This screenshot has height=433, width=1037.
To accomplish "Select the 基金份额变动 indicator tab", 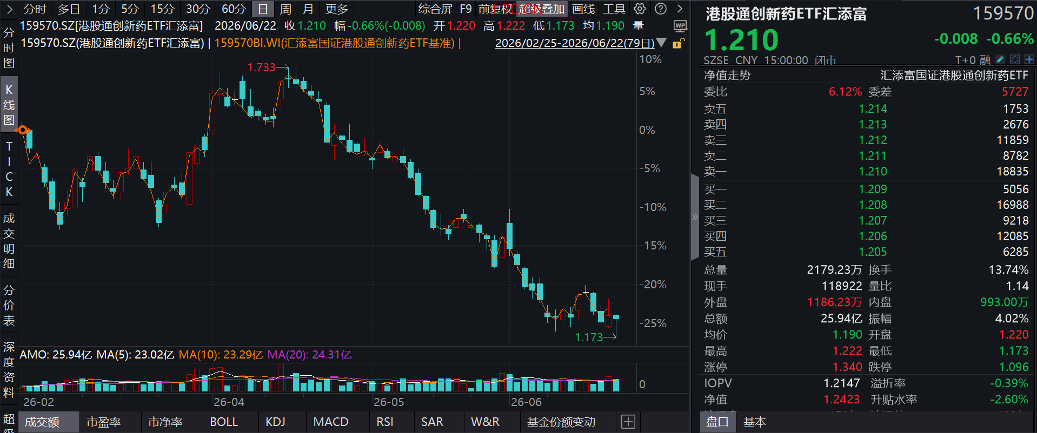I will [561, 422].
